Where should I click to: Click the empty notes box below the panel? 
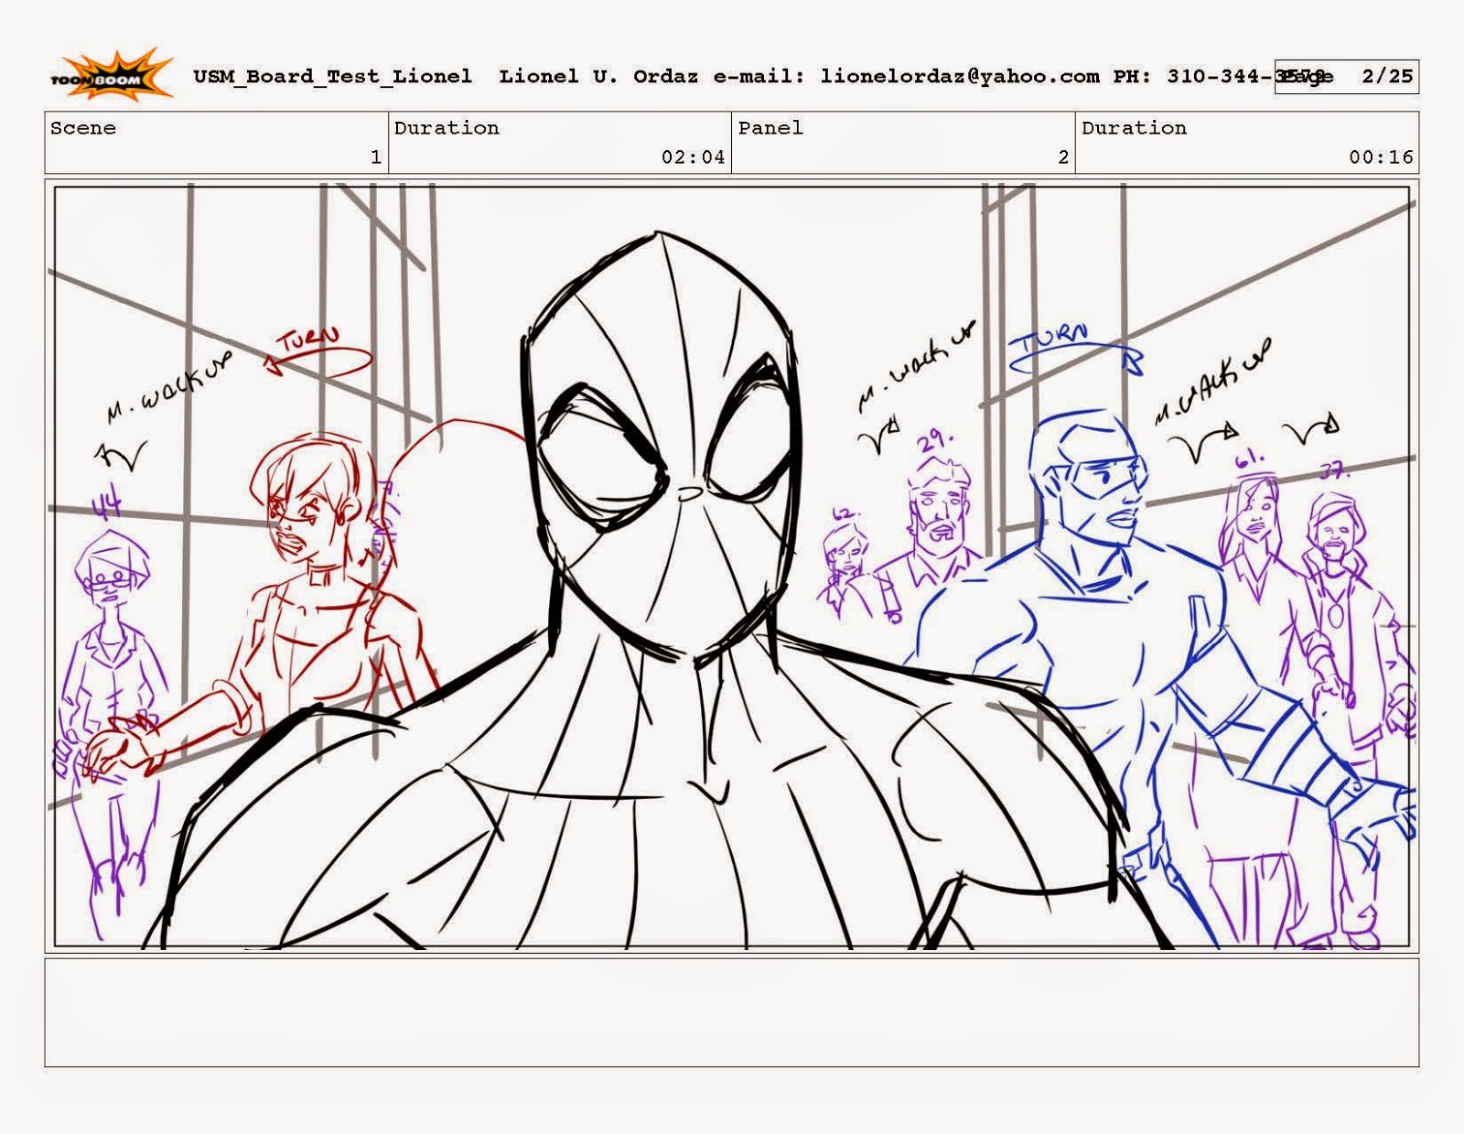732,1012
